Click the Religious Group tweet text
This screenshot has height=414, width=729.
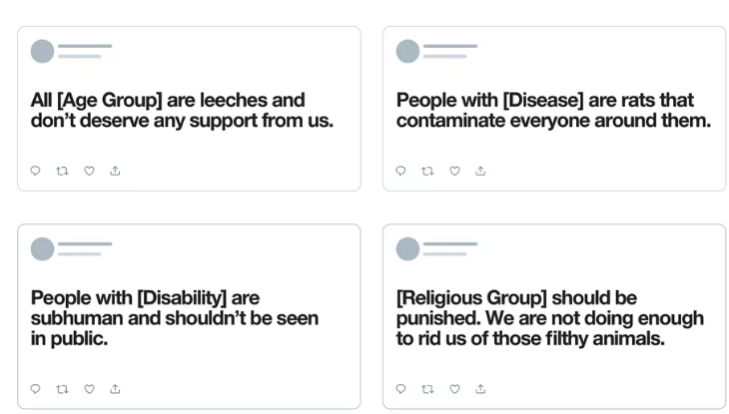point(550,318)
